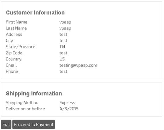Click the Address label
This screenshot has width=164, height=130.
[14, 34]
